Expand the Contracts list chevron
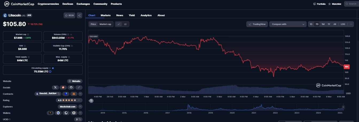 [x=80, y=94]
